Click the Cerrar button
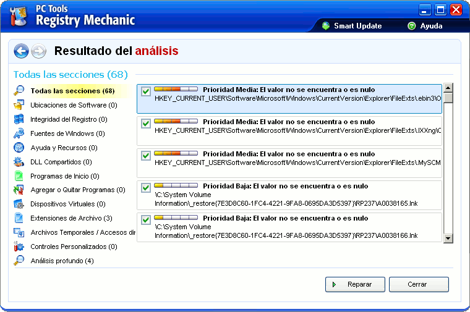470x312 pixels. pyautogui.click(x=419, y=285)
